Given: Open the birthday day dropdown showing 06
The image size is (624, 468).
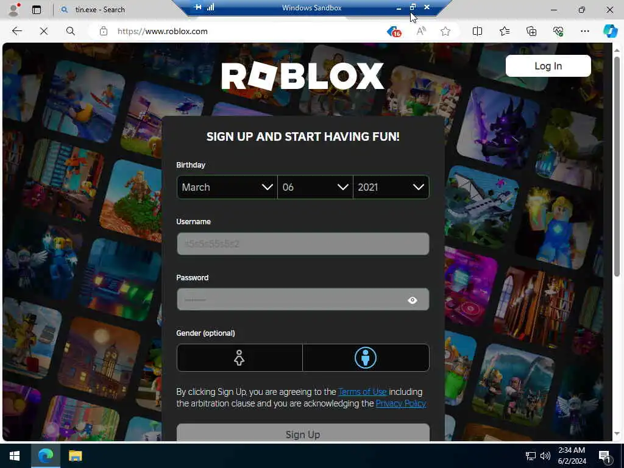Looking at the screenshot, I should point(315,187).
